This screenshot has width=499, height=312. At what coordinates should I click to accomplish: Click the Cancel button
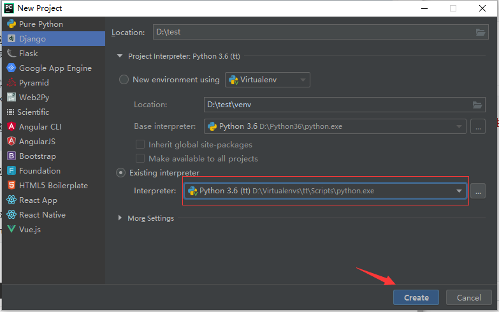point(468,297)
